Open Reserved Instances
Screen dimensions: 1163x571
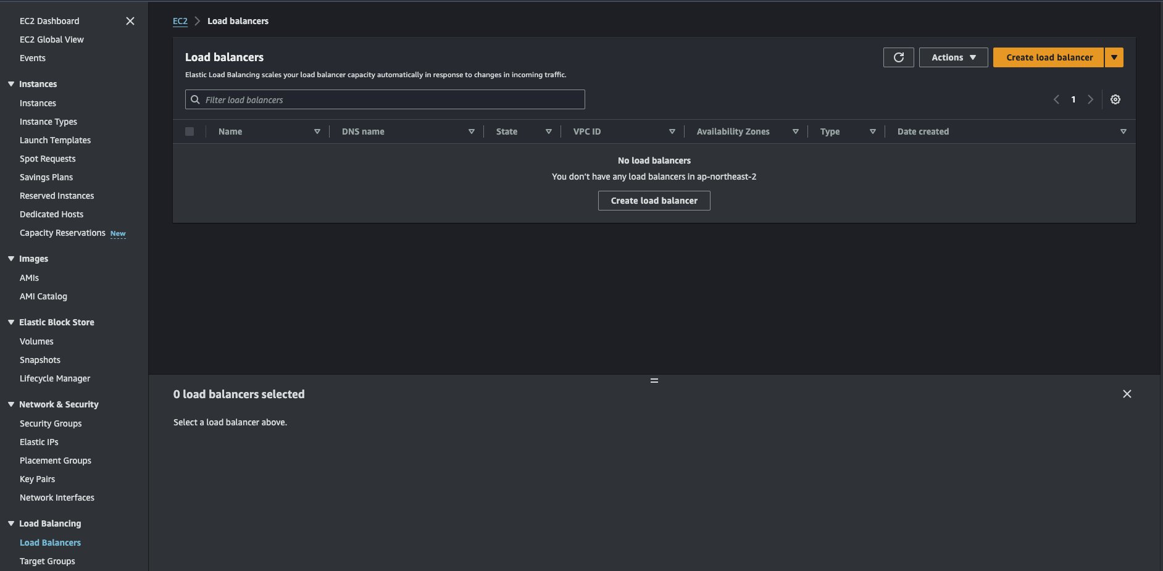click(57, 196)
